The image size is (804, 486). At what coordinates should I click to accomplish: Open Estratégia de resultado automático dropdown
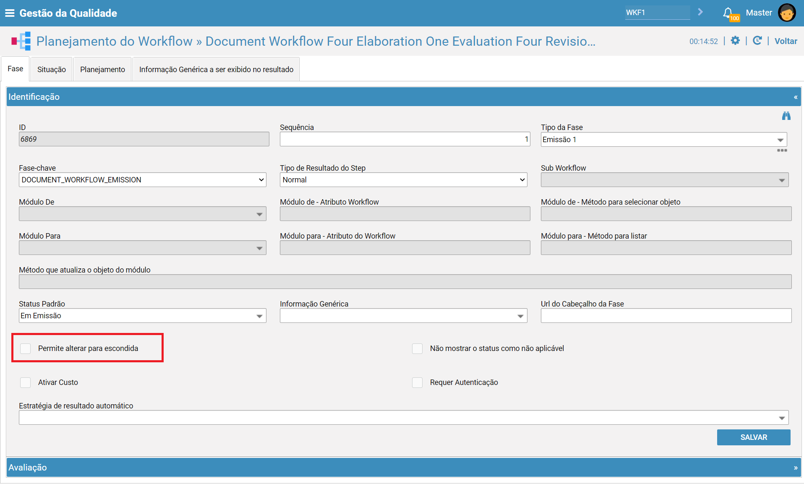point(782,418)
